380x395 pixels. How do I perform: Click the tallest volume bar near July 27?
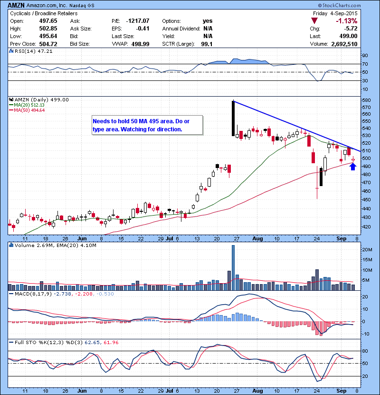click(x=233, y=268)
